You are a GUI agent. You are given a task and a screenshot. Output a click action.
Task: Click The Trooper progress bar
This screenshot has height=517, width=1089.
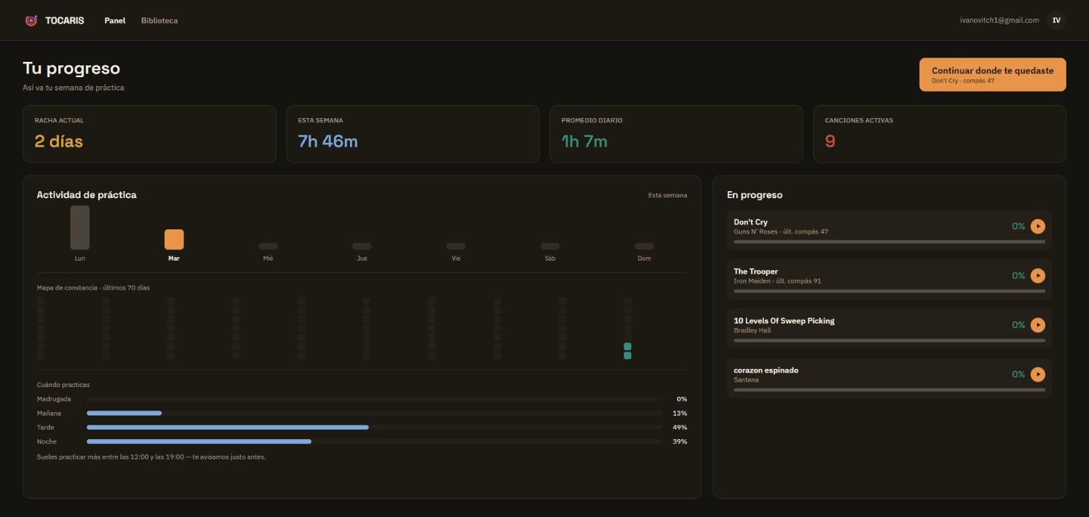889,291
